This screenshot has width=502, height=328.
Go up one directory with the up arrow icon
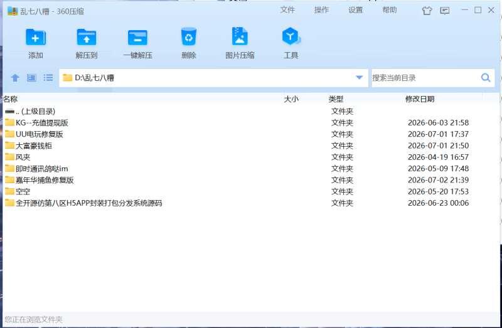point(15,78)
